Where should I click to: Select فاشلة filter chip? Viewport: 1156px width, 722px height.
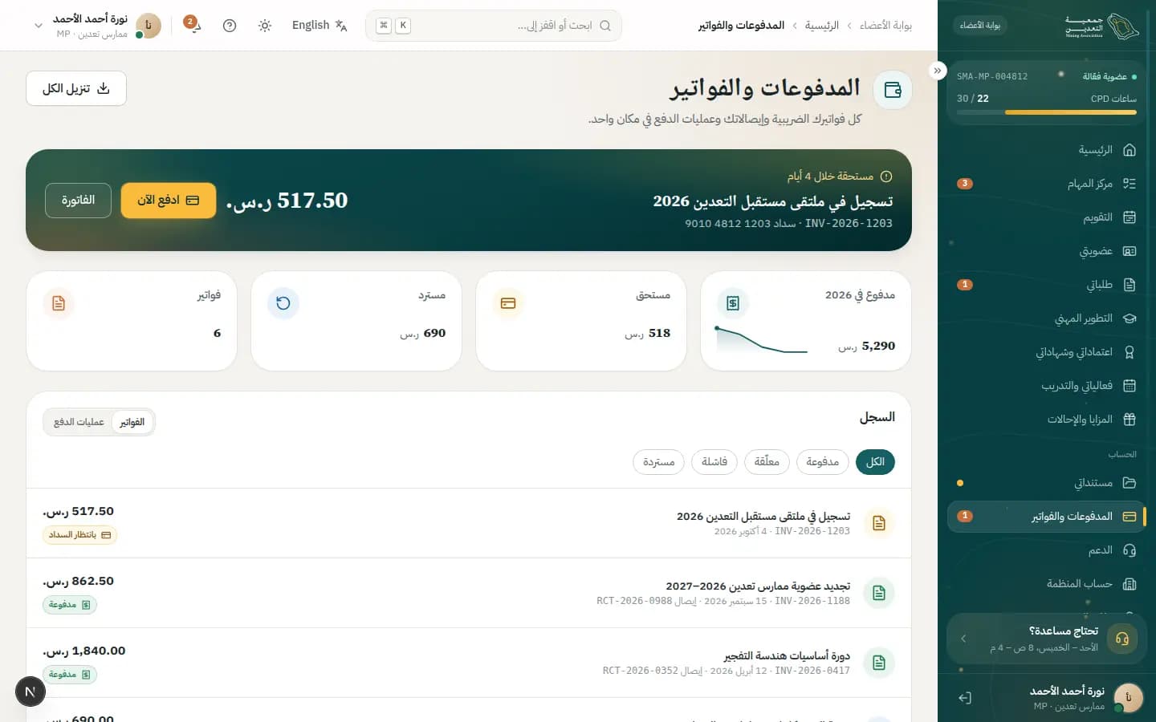714,462
